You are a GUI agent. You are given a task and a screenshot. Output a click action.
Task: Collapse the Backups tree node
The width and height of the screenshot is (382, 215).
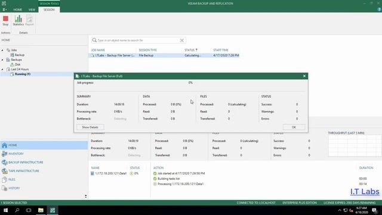coord(2,60)
